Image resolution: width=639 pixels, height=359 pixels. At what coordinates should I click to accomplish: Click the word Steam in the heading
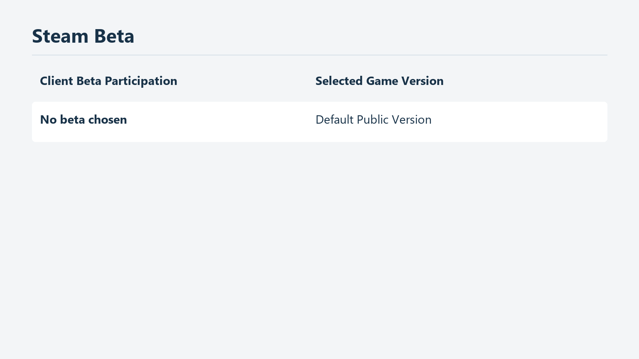point(60,36)
